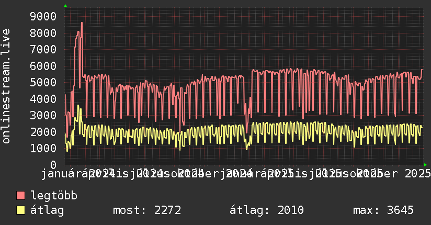Image resolution: width=431 pixels, height=225 pixels.
Task: Click the 9000 y-axis label
Action: (x=43, y=17)
